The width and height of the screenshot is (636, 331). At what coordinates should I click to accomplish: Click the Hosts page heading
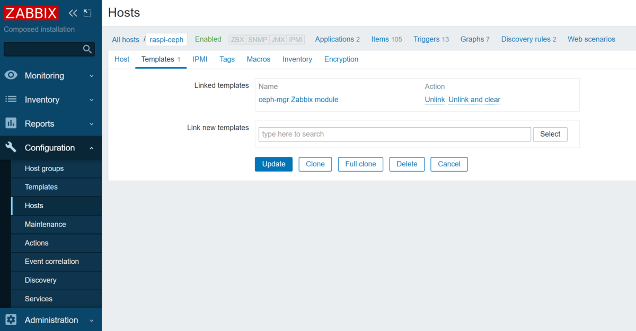[124, 13]
